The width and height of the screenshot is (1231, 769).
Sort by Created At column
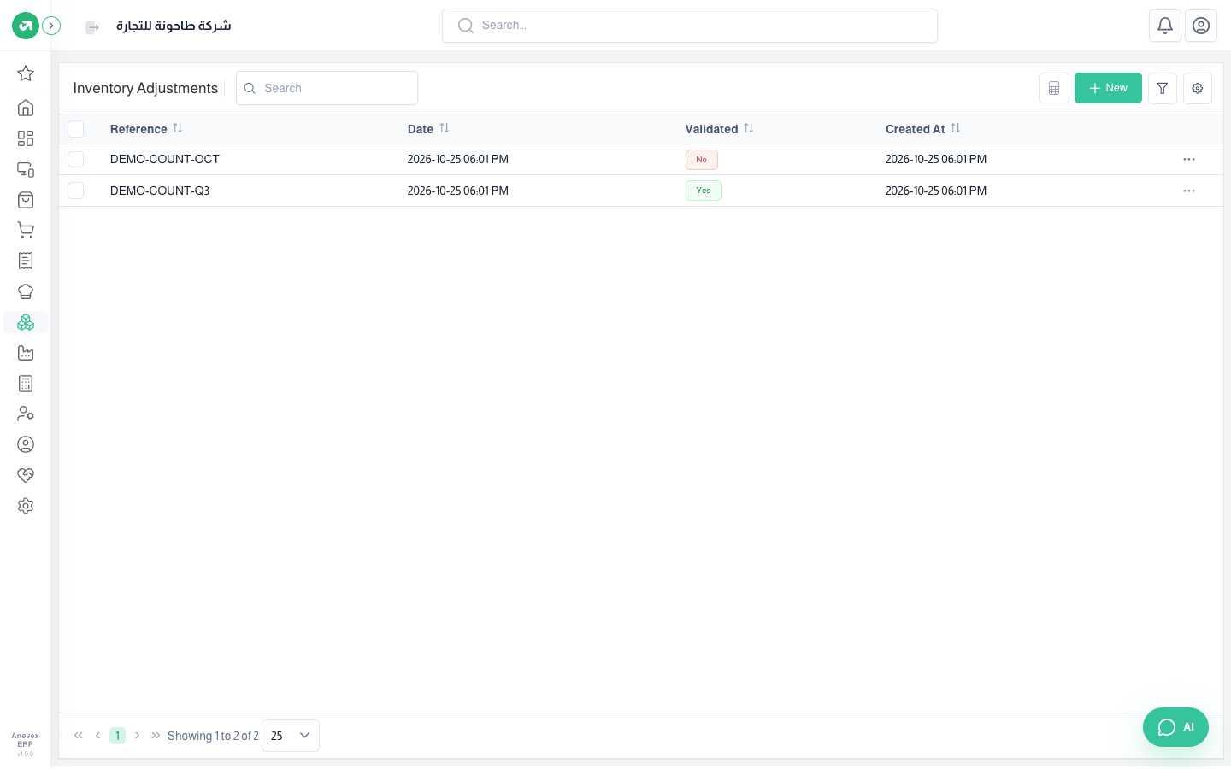(956, 128)
